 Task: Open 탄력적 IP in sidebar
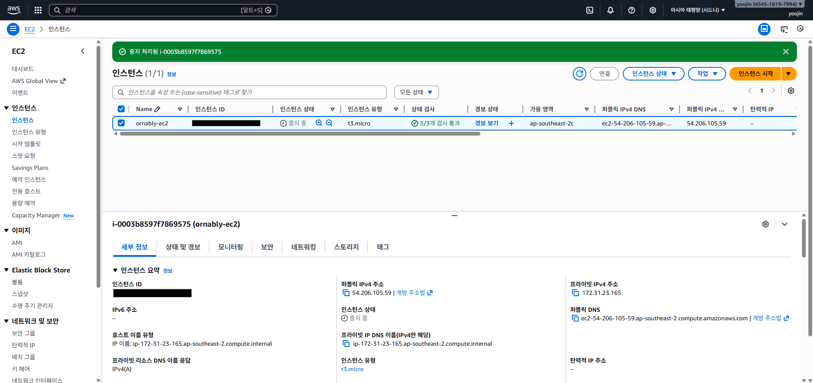click(x=24, y=345)
